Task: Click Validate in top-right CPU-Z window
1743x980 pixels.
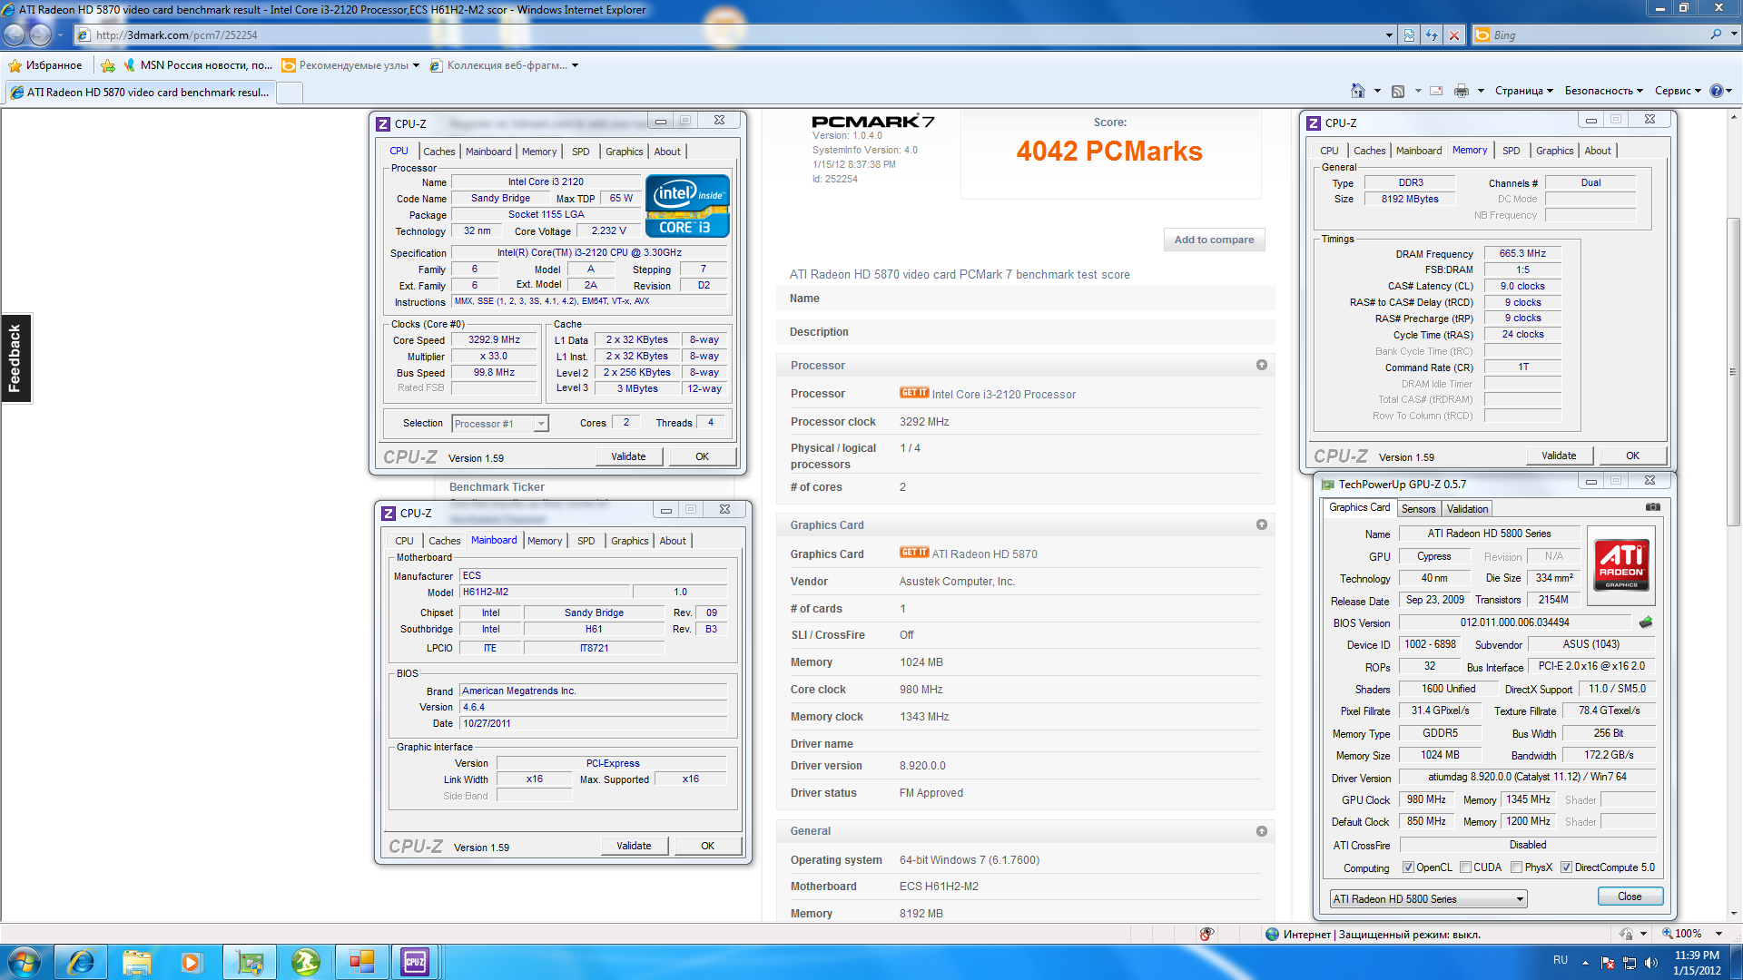Action: tap(1559, 456)
